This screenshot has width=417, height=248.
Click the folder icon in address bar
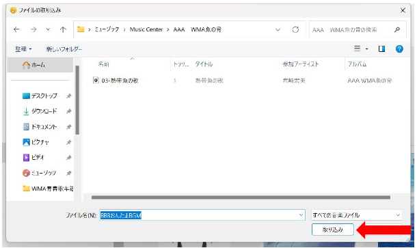coord(81,29)
